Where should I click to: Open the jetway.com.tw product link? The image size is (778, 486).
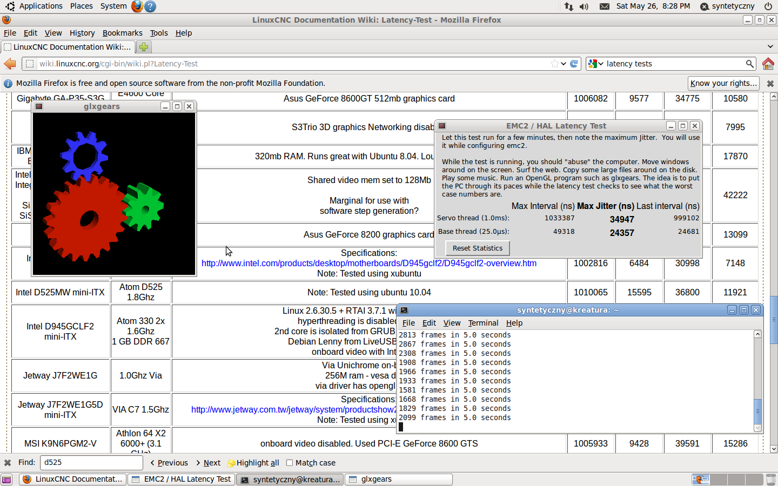pyautogui.click(x=293, y=409)
